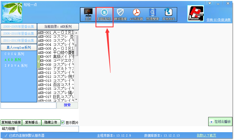Click 复制磁力链接 button
Viewport: 234px width, 140px height.
(x=11, y=122)
